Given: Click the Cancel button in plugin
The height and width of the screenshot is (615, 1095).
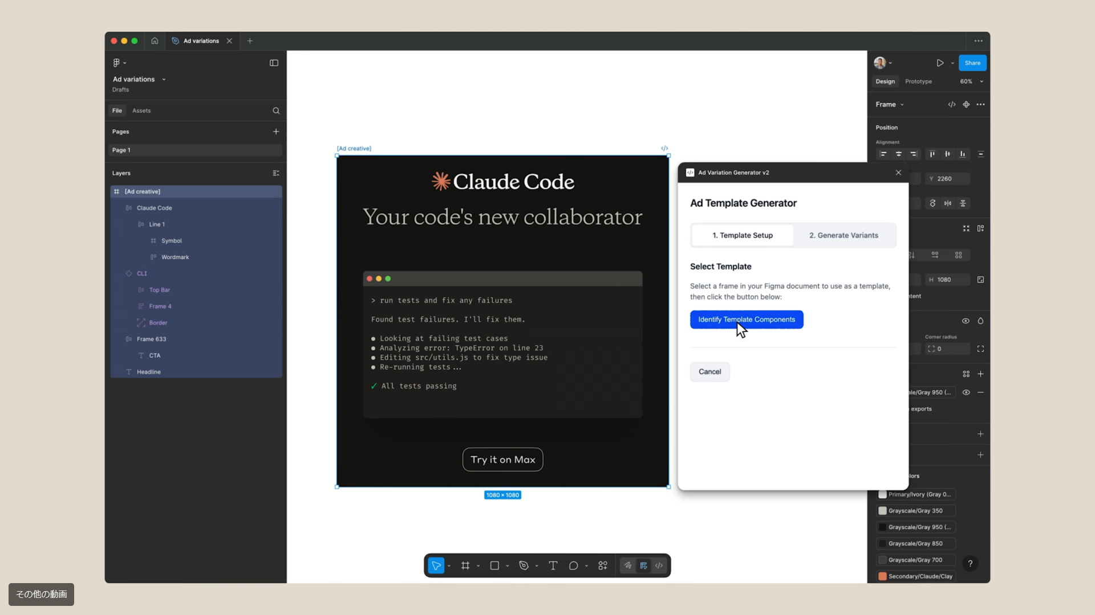Looking at the screenshot, I should [709, 372].
